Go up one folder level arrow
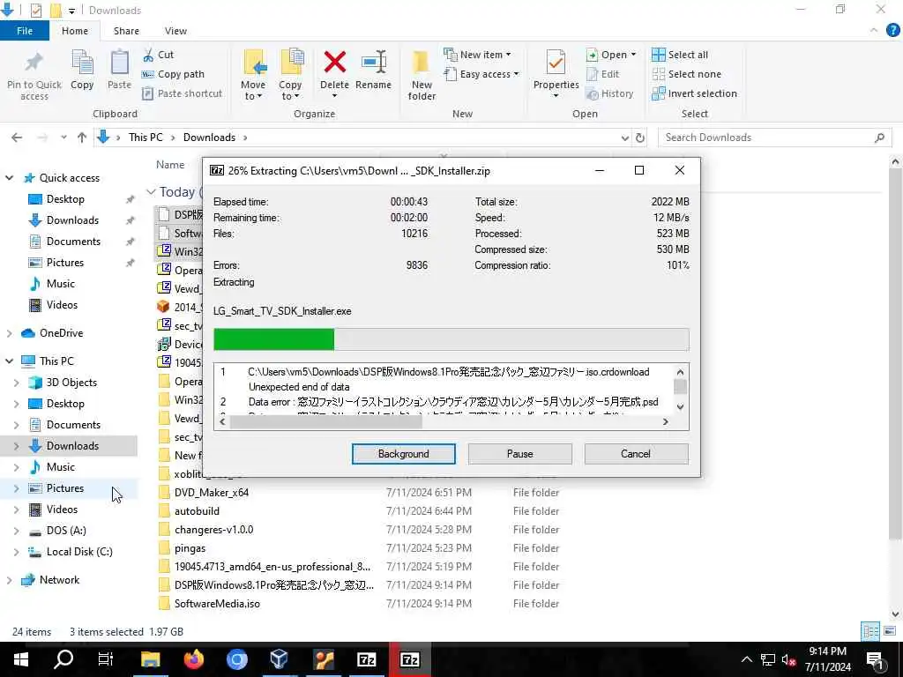Image resolution: width=903 pixels, height=677 pixels. click(82, 138)
